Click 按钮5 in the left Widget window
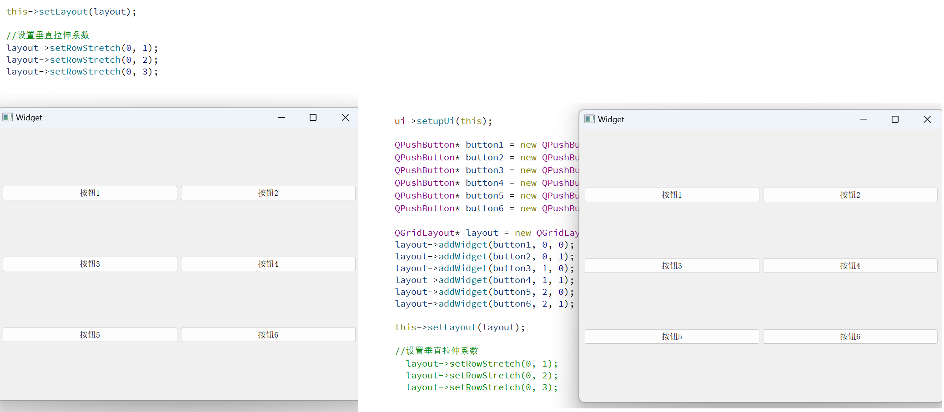This screenshot has height=412, width=944. click(x=90, y=335)
